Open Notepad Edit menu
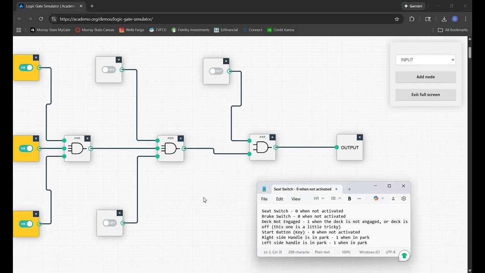 click(x=280, y=199)
